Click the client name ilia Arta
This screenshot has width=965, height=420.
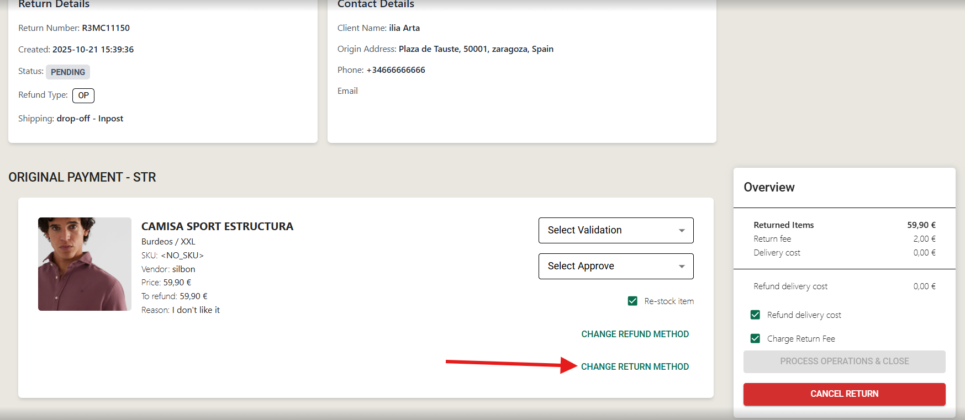click(404, 28)
